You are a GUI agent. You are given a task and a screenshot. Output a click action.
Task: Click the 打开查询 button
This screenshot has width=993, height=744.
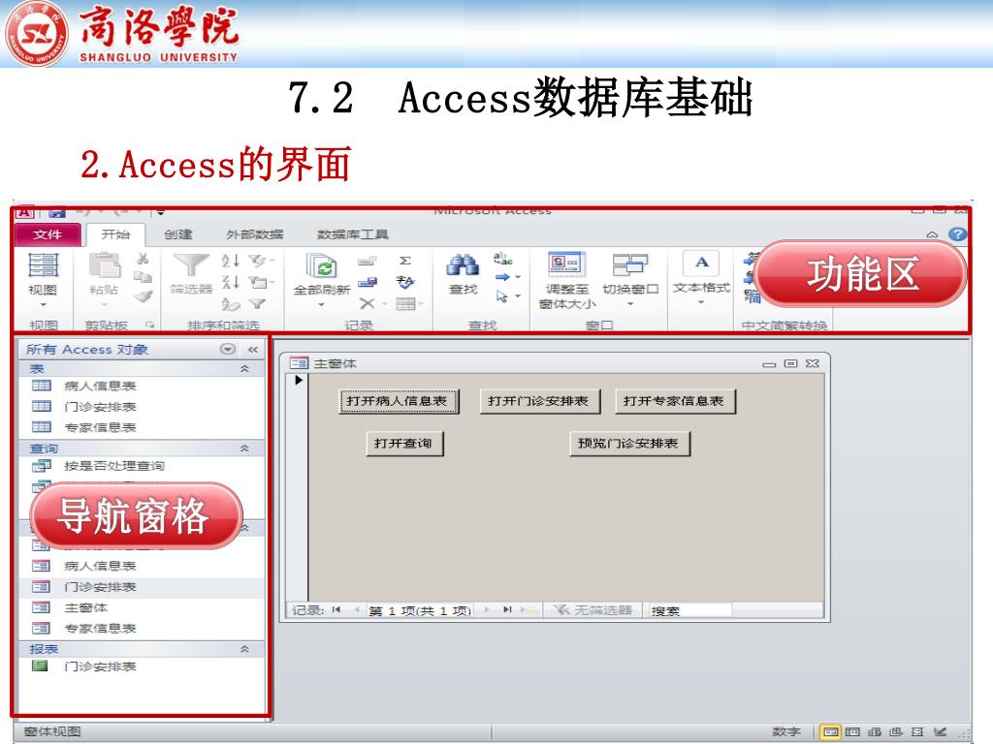(x=404, y=444)
